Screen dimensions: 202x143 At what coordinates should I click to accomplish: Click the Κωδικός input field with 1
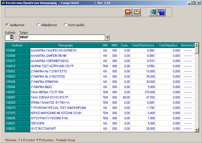[x=9, y=38]
